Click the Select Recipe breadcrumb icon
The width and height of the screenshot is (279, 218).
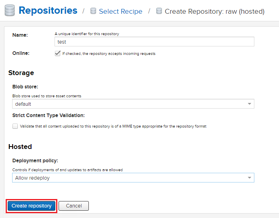93,11
